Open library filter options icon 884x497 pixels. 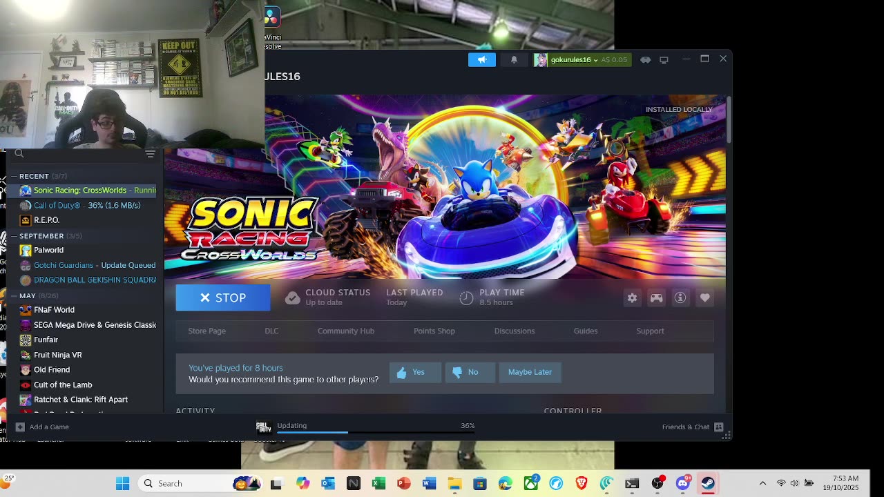pos(150,154)
